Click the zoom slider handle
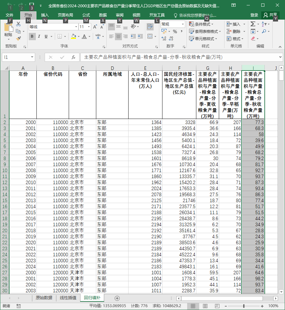Viewport: 285px width, 310px height. coord(244,306)
